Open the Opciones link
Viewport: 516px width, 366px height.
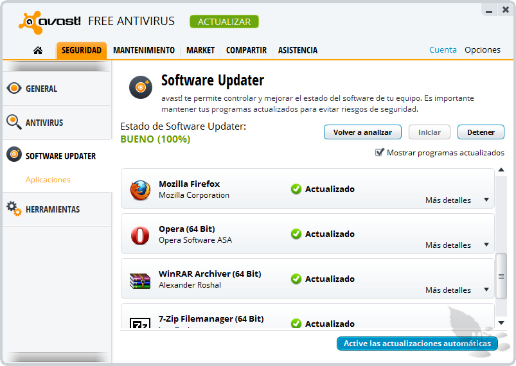[x=483, y=50]
